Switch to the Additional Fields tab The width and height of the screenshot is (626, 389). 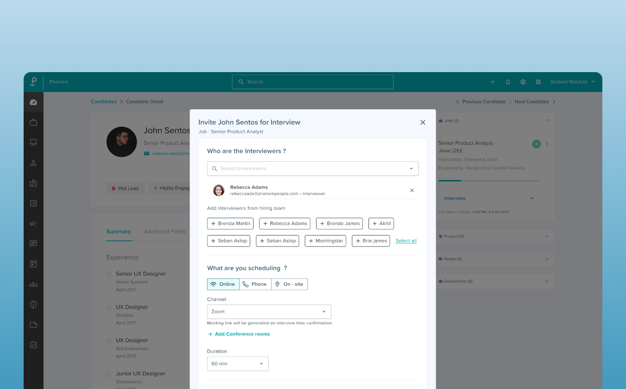click(x=165, y=232)
